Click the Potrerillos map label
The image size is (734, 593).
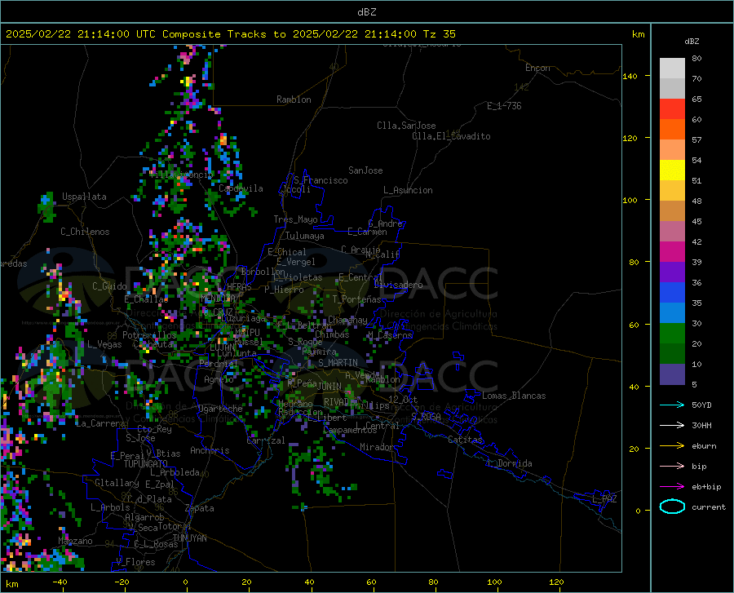pos(149,335)
